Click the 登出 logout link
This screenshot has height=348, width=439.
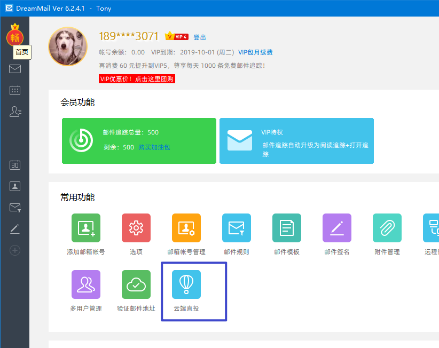[x=200, y=37]
